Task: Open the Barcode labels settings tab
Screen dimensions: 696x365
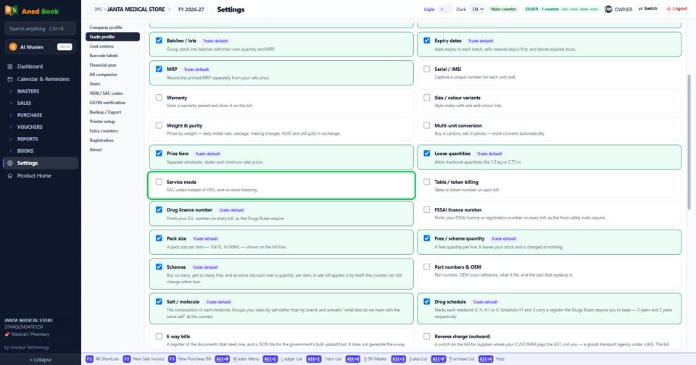Action: tap(113, 56)
